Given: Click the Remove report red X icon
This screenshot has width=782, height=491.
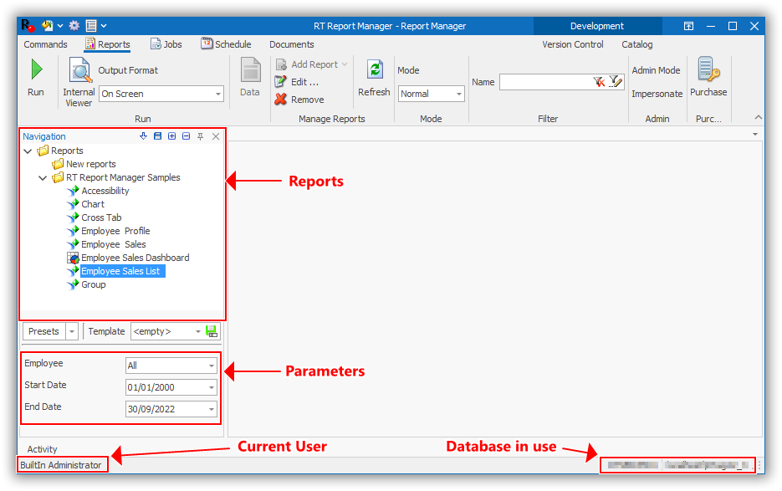Looking at the screenshot, I should [281, 100].
